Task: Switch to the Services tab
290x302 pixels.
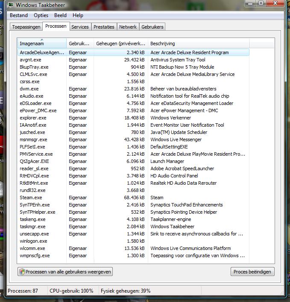Action: pos(80,27)
